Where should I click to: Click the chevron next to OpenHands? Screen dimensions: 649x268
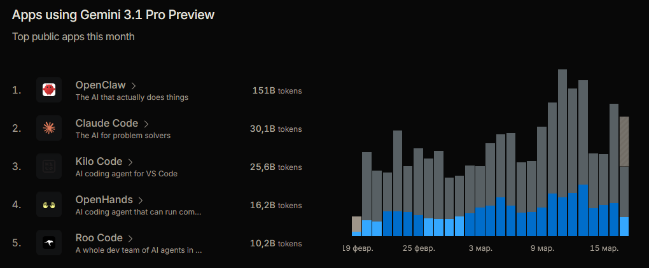(x=141, y=201)
